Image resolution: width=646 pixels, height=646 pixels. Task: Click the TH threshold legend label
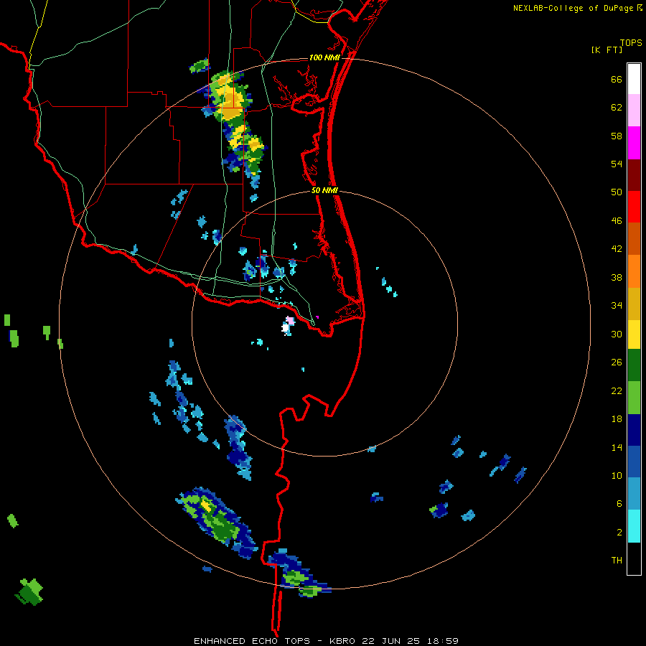617,560
